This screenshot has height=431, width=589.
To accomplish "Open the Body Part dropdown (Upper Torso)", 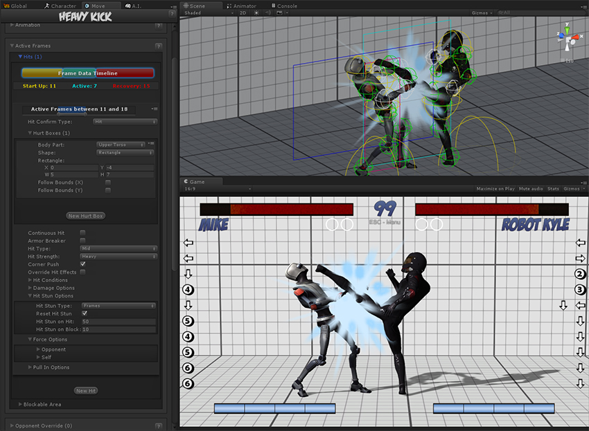I will 121,145.
